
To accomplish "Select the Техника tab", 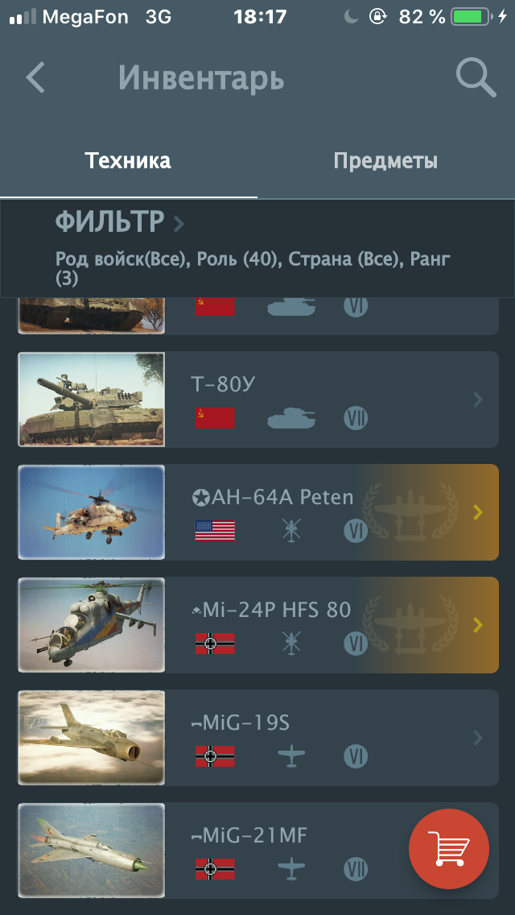I will 128,160.
